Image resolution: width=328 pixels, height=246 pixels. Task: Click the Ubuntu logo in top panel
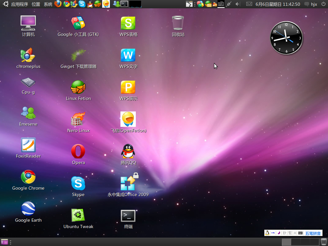click(6, 4)
